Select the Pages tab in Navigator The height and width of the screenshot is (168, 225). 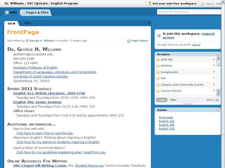click(162, 100)
